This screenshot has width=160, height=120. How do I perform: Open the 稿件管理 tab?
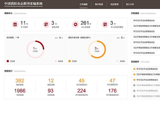(99, 4)
